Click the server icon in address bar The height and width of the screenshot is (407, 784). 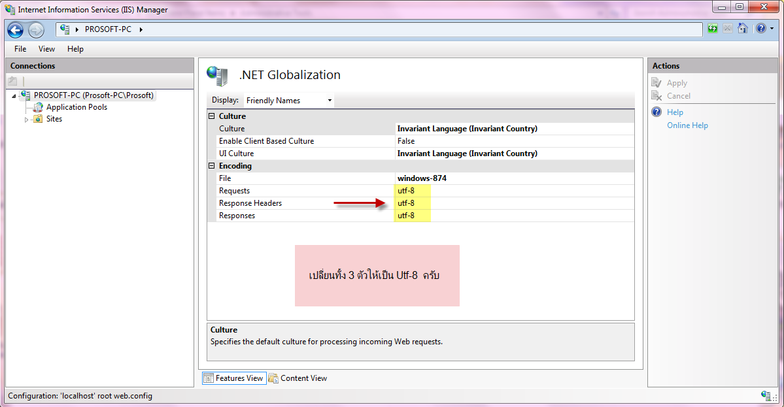click(65, 29)
